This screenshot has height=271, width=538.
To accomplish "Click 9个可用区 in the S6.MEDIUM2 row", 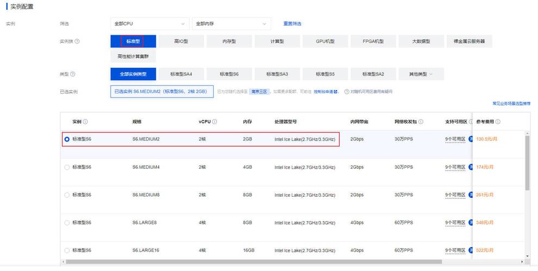I will (455, 139).
